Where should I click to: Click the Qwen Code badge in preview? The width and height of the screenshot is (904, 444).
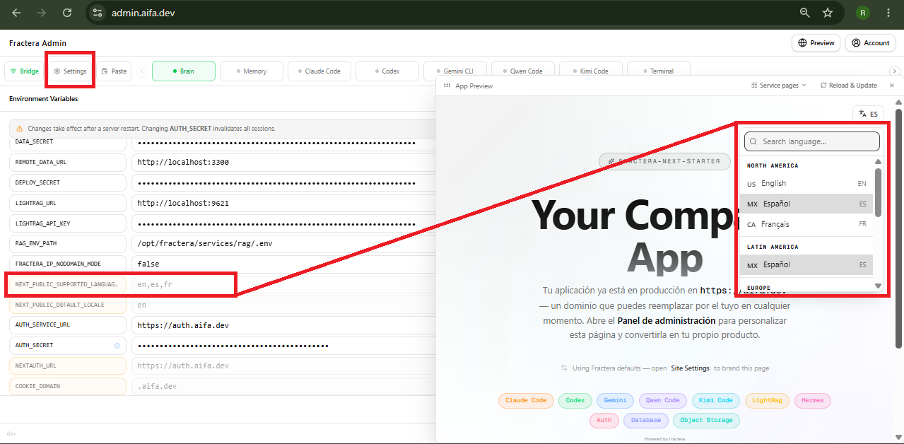pyautogui.click(x=662, y=400)
